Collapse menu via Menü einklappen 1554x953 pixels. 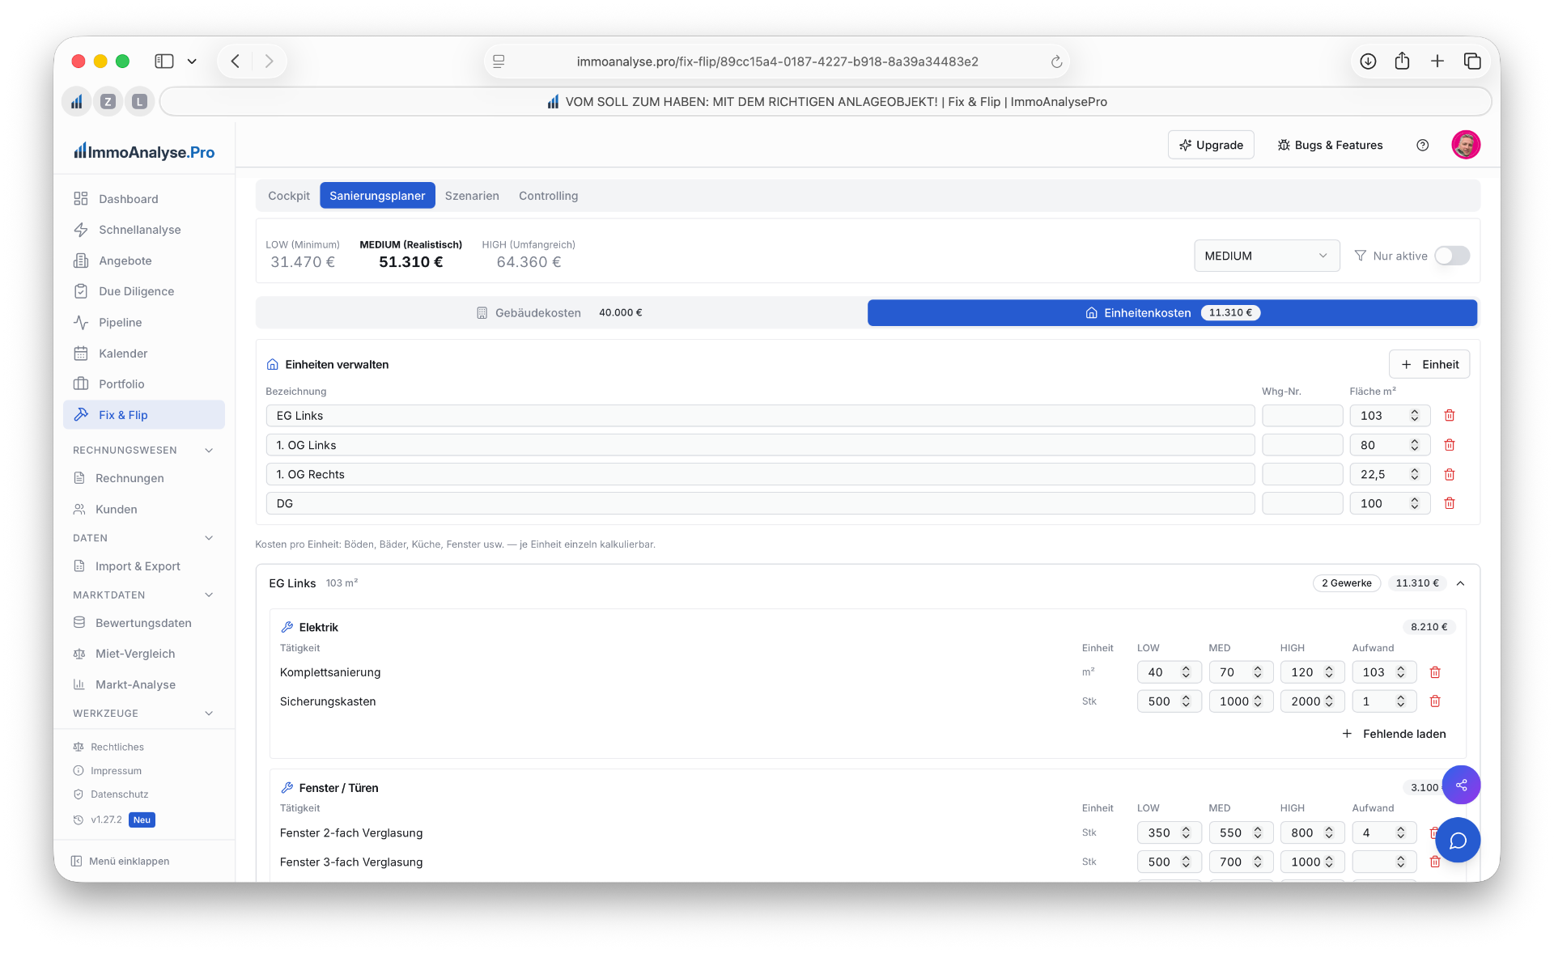click(x=120, y=862)
